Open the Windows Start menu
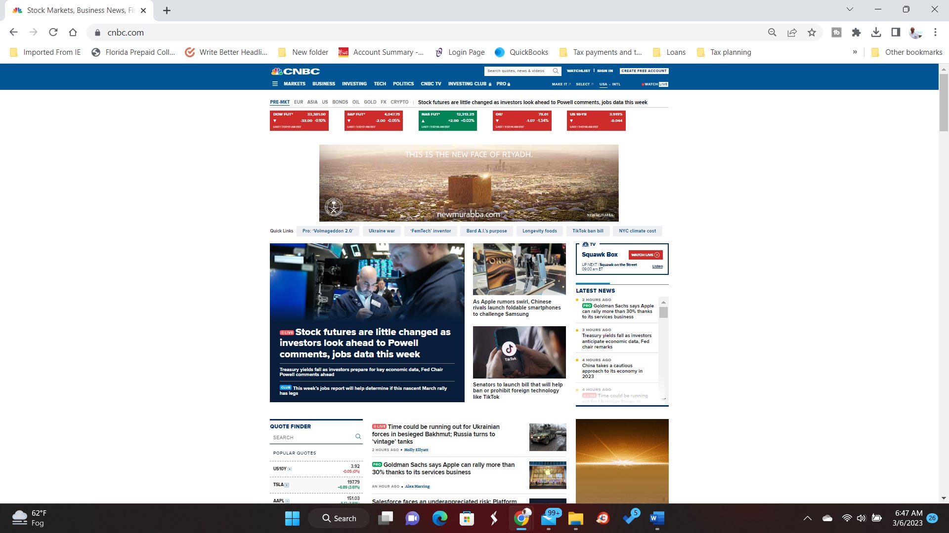 [292, 518]
